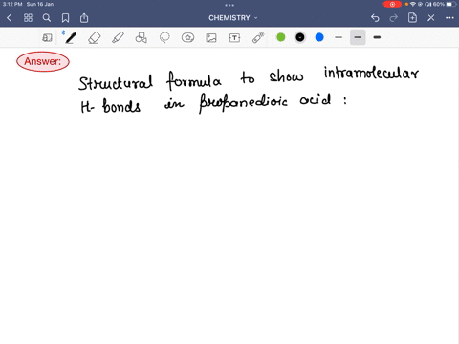Select the thickest stroke width

[377, 37]
